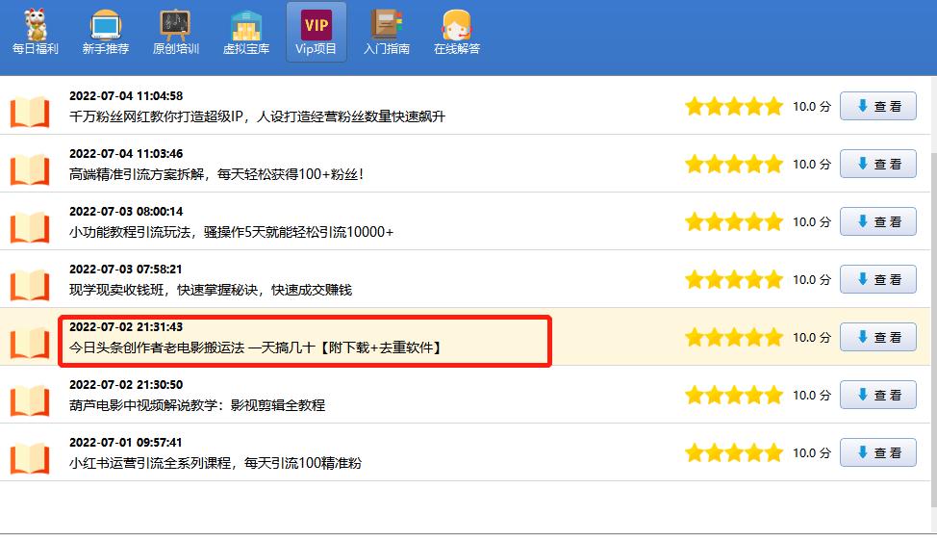
Task: Click book icon for 高端精准引流方案 entry
Action: tap(29, 169)
